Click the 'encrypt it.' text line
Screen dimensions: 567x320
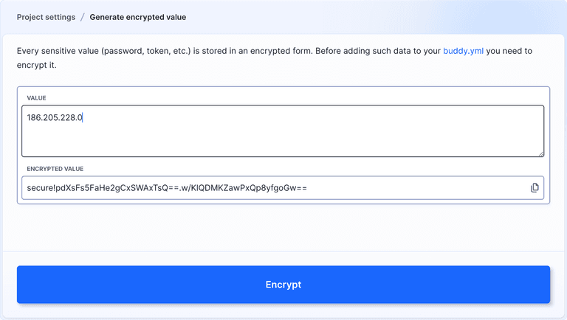(x=37, y=65)
